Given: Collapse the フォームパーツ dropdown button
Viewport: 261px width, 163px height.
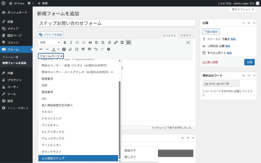Looking at the screenshot, I should click(51, 56).
